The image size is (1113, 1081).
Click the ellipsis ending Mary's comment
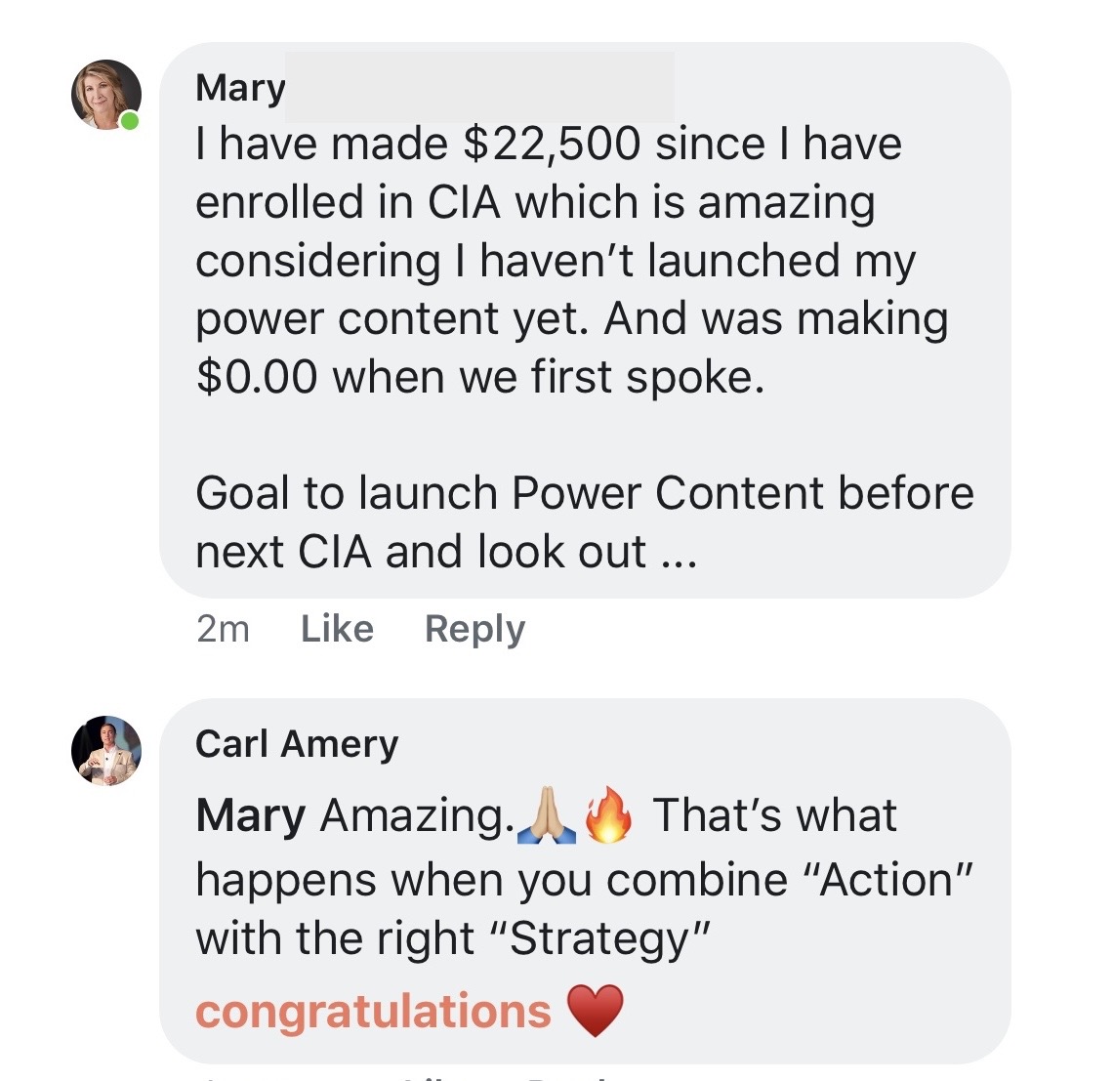click(679, 554)
